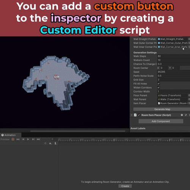Screen dimensions: 190x190
Task: Open object picker for Item Placer
Action: 189,103
